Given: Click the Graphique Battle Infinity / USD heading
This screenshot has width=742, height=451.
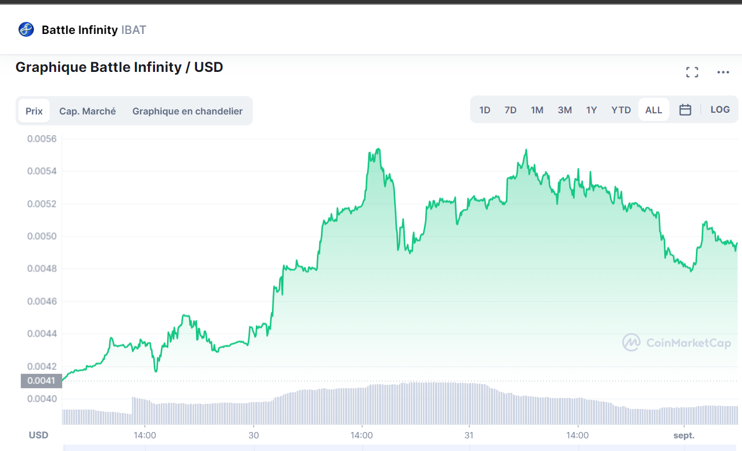Looking at the screenshot, I should click(x=119, y=67).
